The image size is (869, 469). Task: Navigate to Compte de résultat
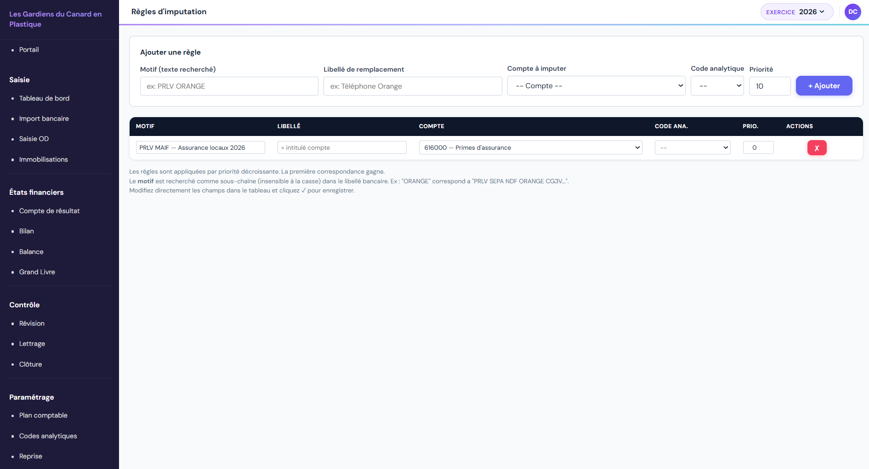coord(49,211)
